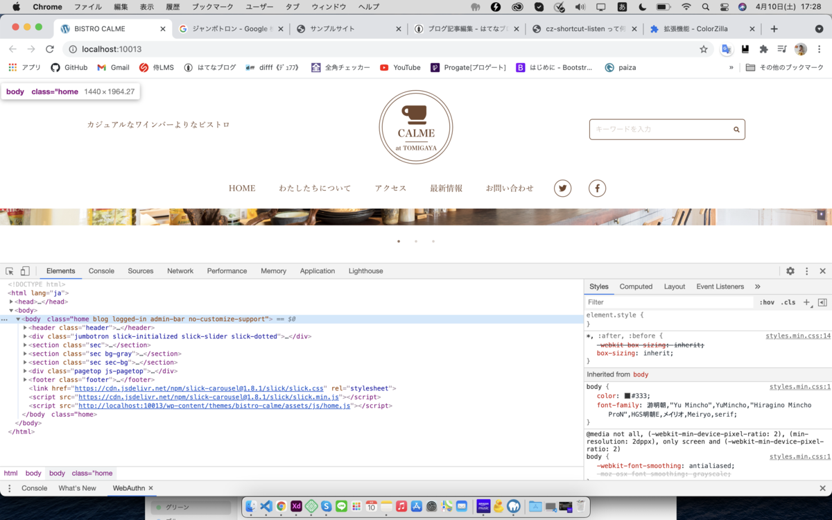The image size is (832, 520).
Task: Toggle the computed styles sidebar icon
Action: pyautogui.click(x=822, y=302)
